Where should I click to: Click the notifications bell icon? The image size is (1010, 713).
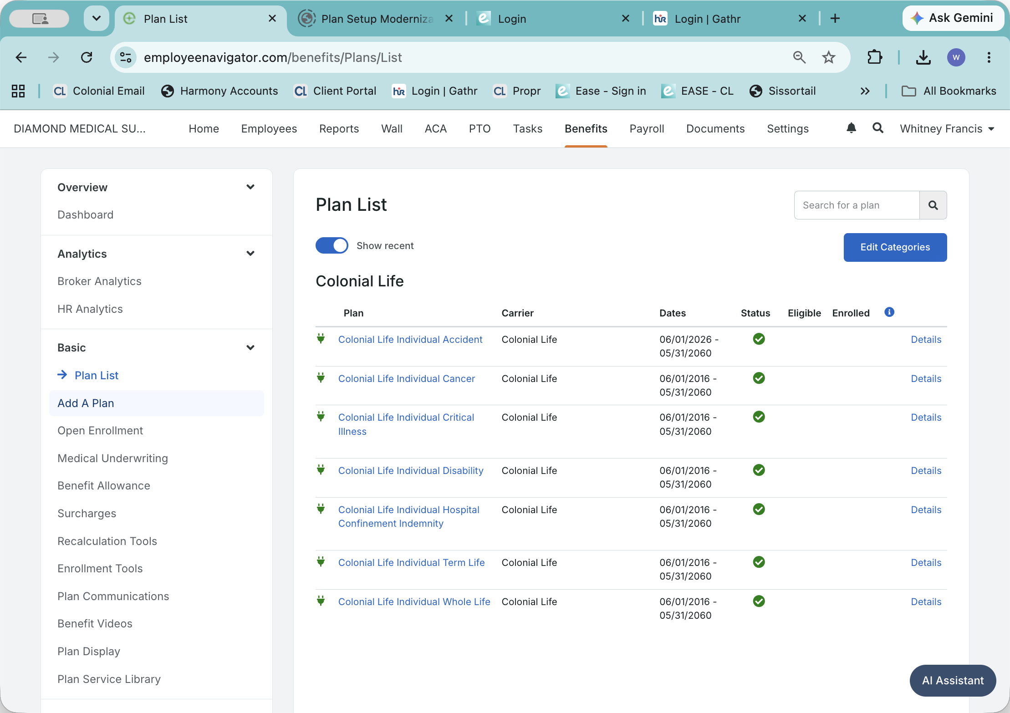pyautogui.click(x=851, y=128)
